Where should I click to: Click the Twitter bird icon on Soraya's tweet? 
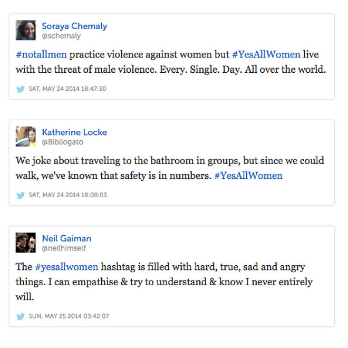point(21,89)
